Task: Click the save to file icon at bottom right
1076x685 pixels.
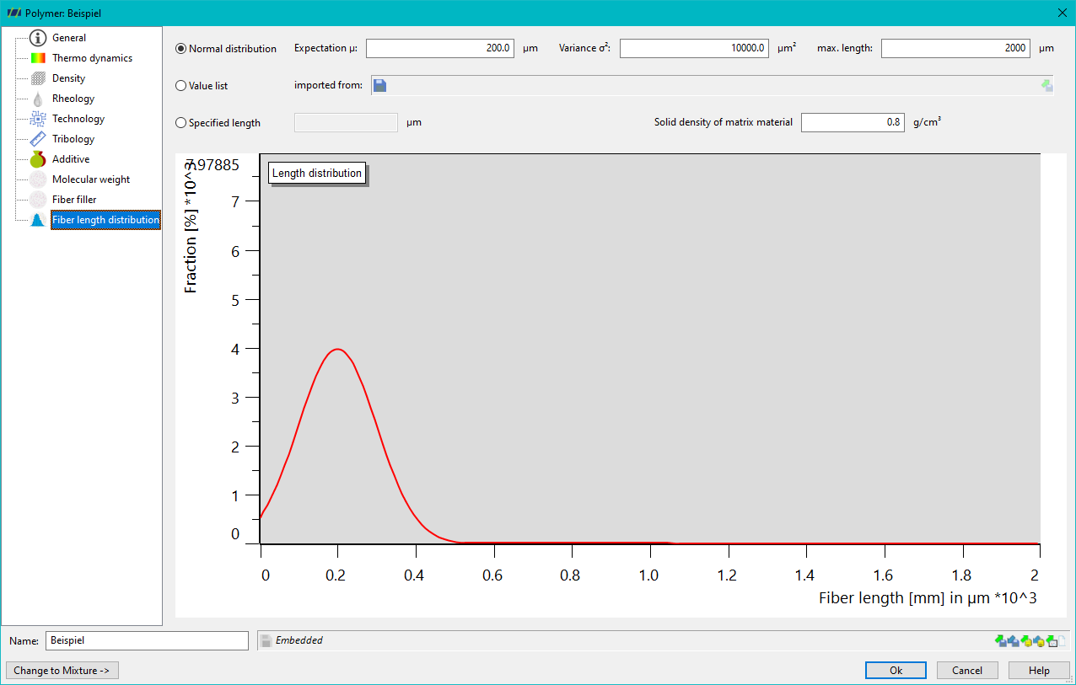Action: 1014,640
